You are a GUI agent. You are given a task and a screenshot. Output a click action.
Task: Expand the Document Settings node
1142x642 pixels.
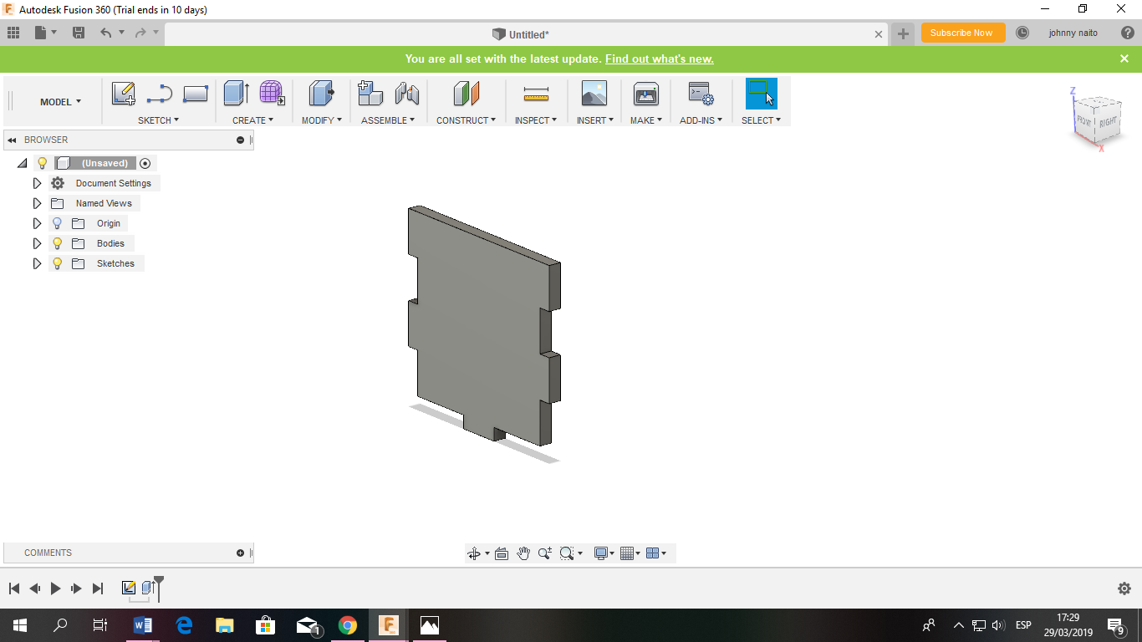tap(37, 183)
